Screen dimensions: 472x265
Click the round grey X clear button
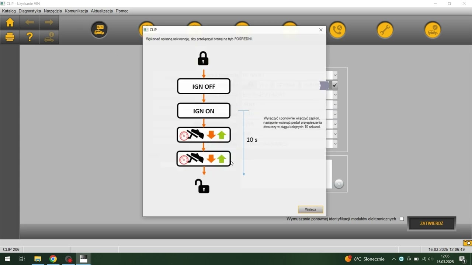coord(339,184)
